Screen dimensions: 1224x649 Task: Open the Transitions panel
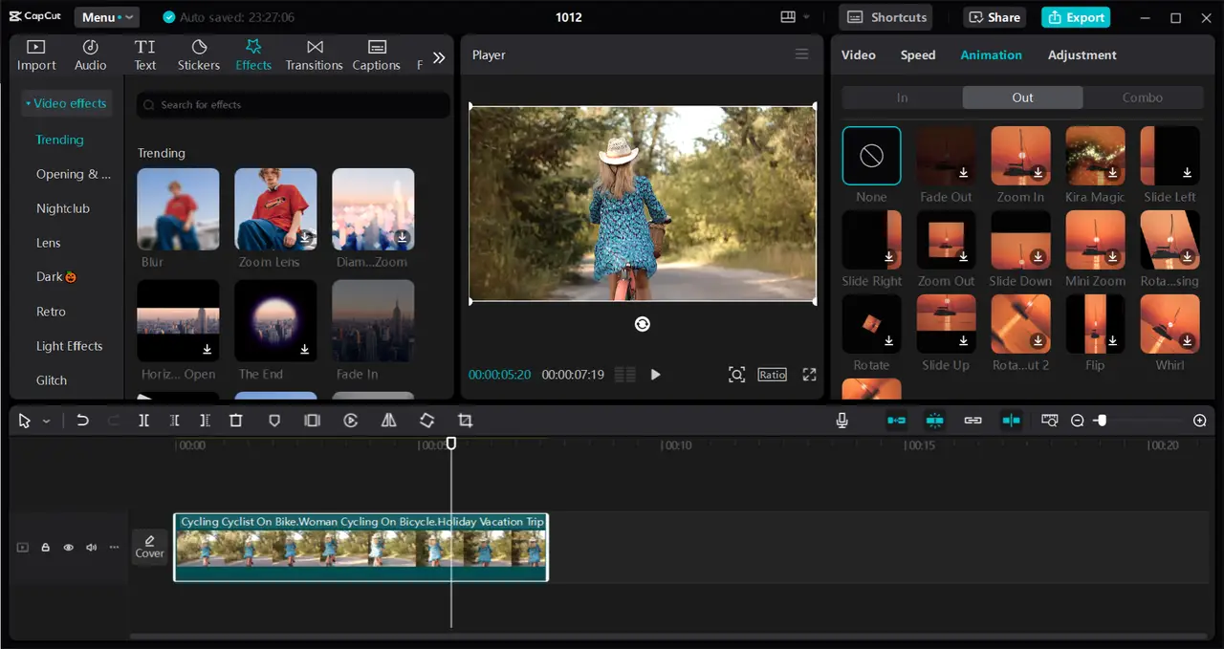(x=314, y=54)
